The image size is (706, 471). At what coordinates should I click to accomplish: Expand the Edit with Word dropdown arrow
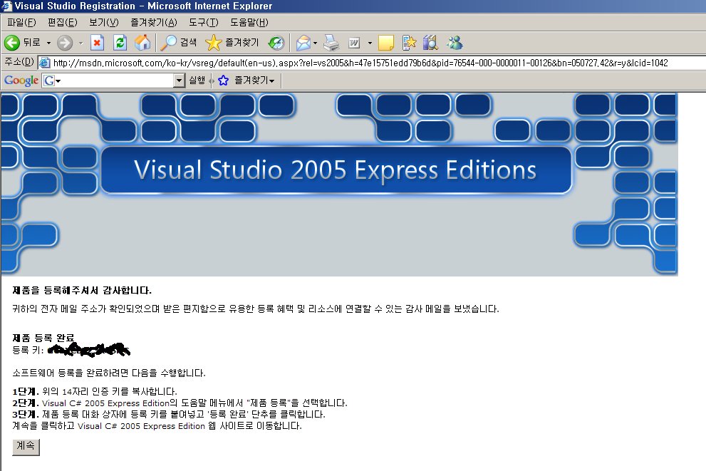pos(370,43)
